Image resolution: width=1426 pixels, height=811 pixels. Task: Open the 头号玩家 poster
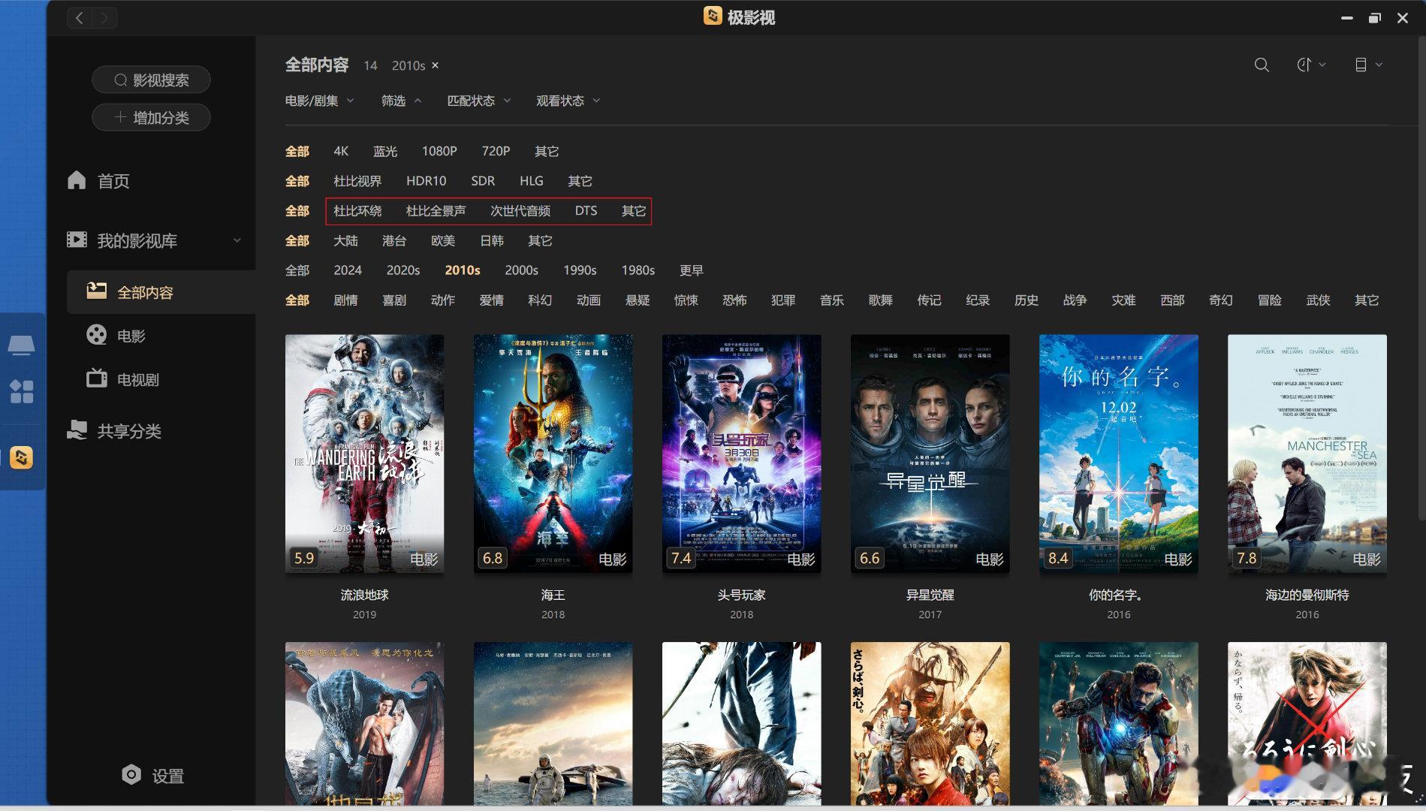[741, 454]
